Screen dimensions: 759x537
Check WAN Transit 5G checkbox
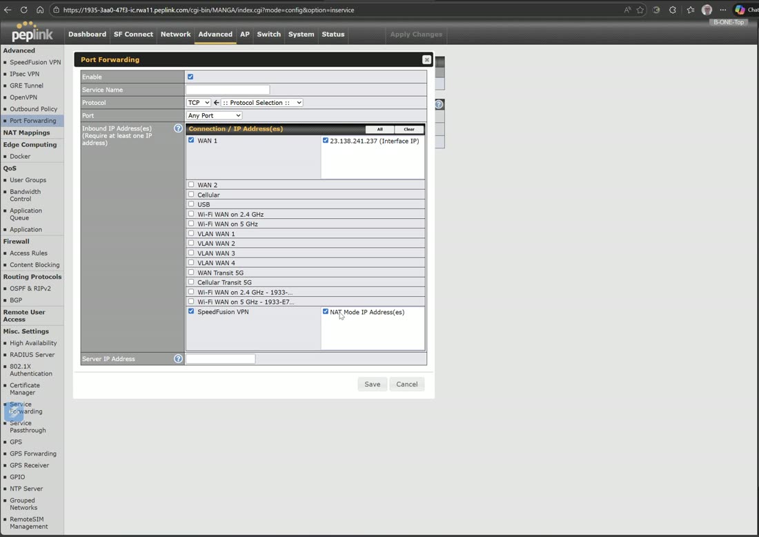[191, 272]
